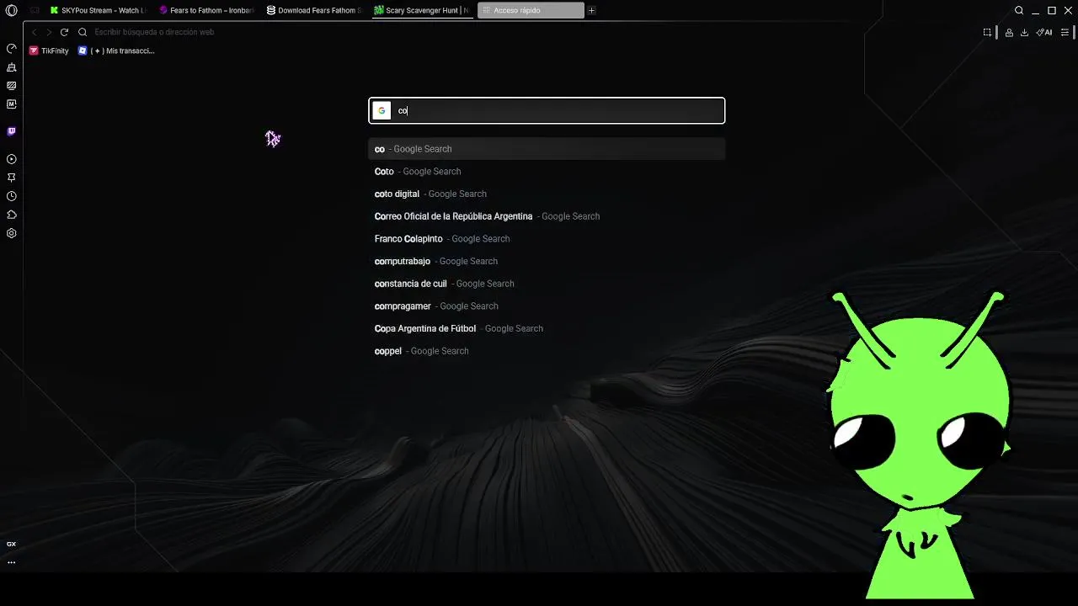The image size is (1078, 606).
Task: Select 'Coto' search suggestion
Action: pyautogui.click(x=547, y=172)
